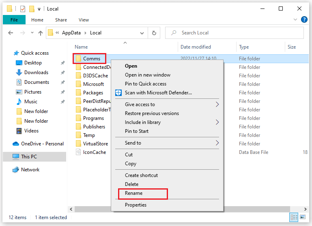Click the Back navigation arrow
This screenshot has height=226, width=312.
[x=11, y=33]
